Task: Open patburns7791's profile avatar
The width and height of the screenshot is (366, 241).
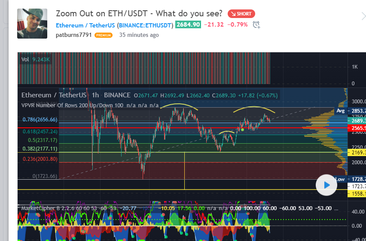Action: (32, 24)
